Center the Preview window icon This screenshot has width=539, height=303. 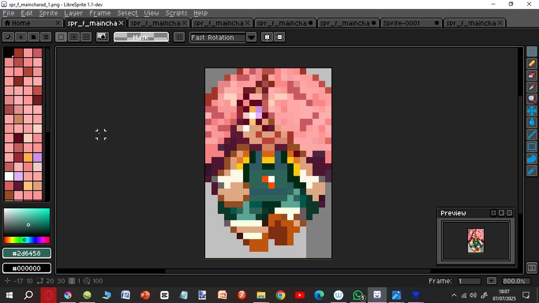(493, 213)
